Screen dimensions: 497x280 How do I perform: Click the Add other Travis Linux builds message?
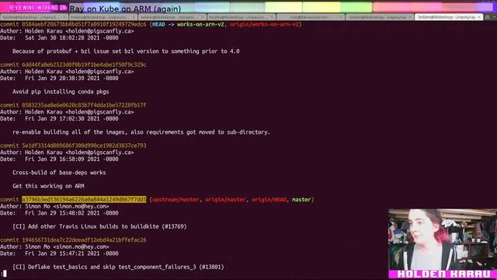pos(99,226)
